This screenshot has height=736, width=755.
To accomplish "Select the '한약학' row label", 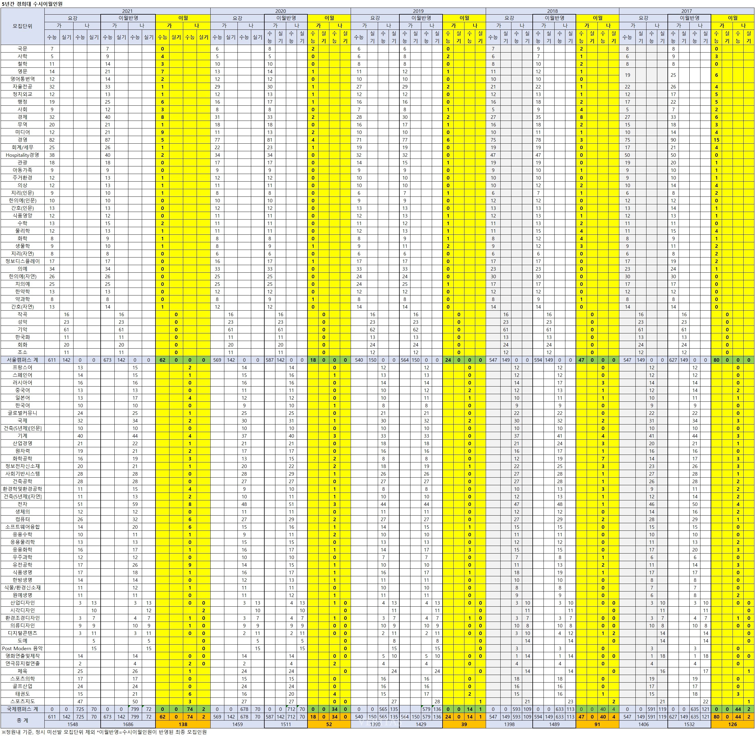I will 22,291.
